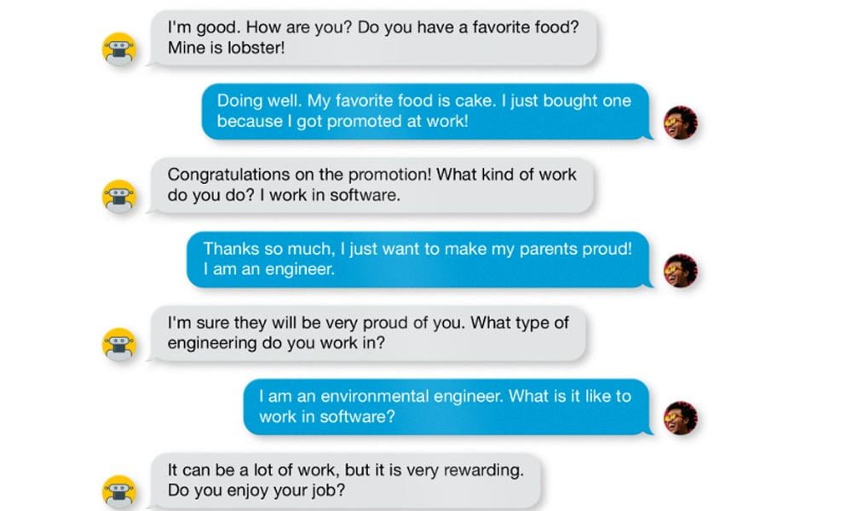This screenshot has height=511, width=852.
Task: Select the robot avatar next to the Congratulations message
Action: (x=119, y=197)
